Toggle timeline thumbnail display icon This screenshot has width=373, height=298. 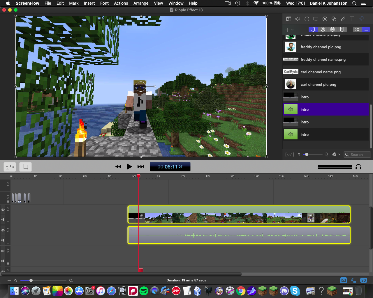344,280
